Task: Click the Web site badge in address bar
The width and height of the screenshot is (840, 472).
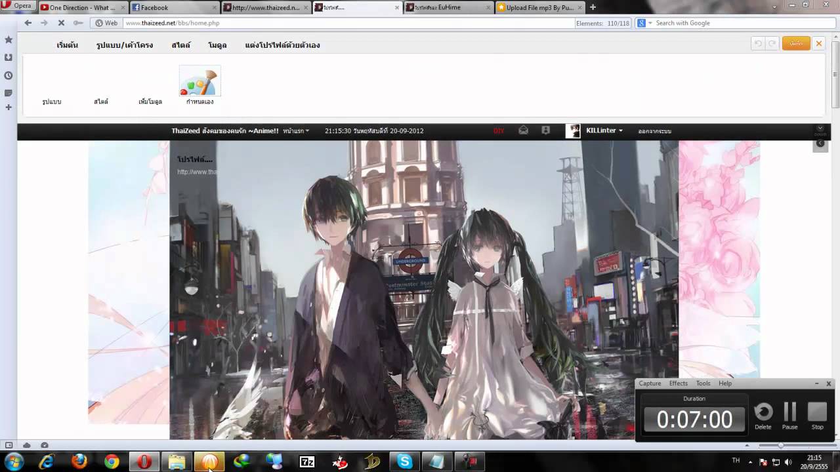Action: (107, 23)
